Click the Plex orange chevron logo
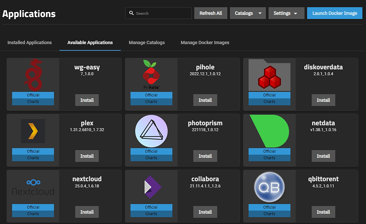 click(x=33, y=131)
